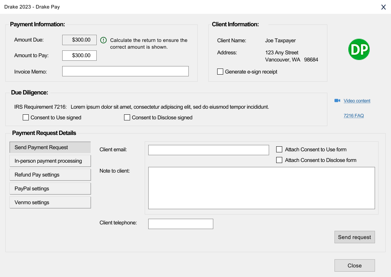Go to Venmo settings
Viewport: 391px width, 277px height.
(50, 202)
